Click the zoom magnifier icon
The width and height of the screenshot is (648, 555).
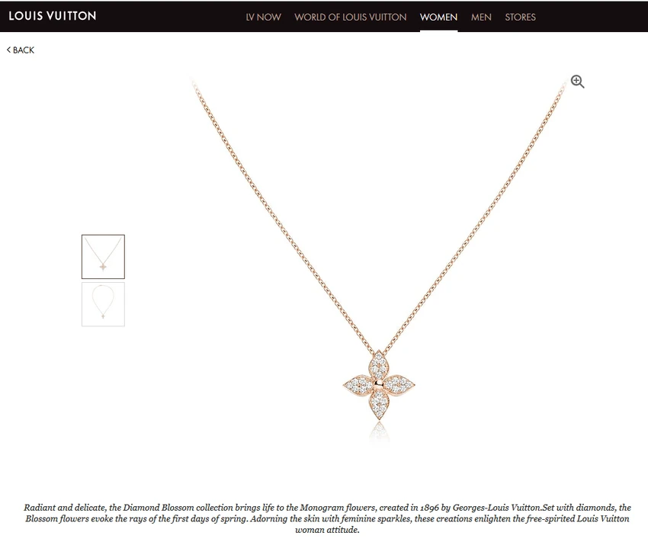pyautogui.click(x=577, y=82)
